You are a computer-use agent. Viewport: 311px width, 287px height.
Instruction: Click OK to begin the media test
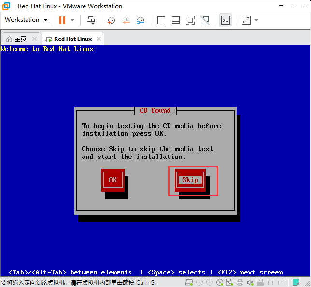[113, 180]
